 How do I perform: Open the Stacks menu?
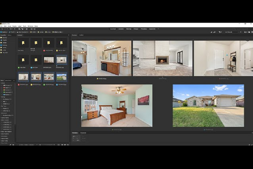tap(14, 26)
